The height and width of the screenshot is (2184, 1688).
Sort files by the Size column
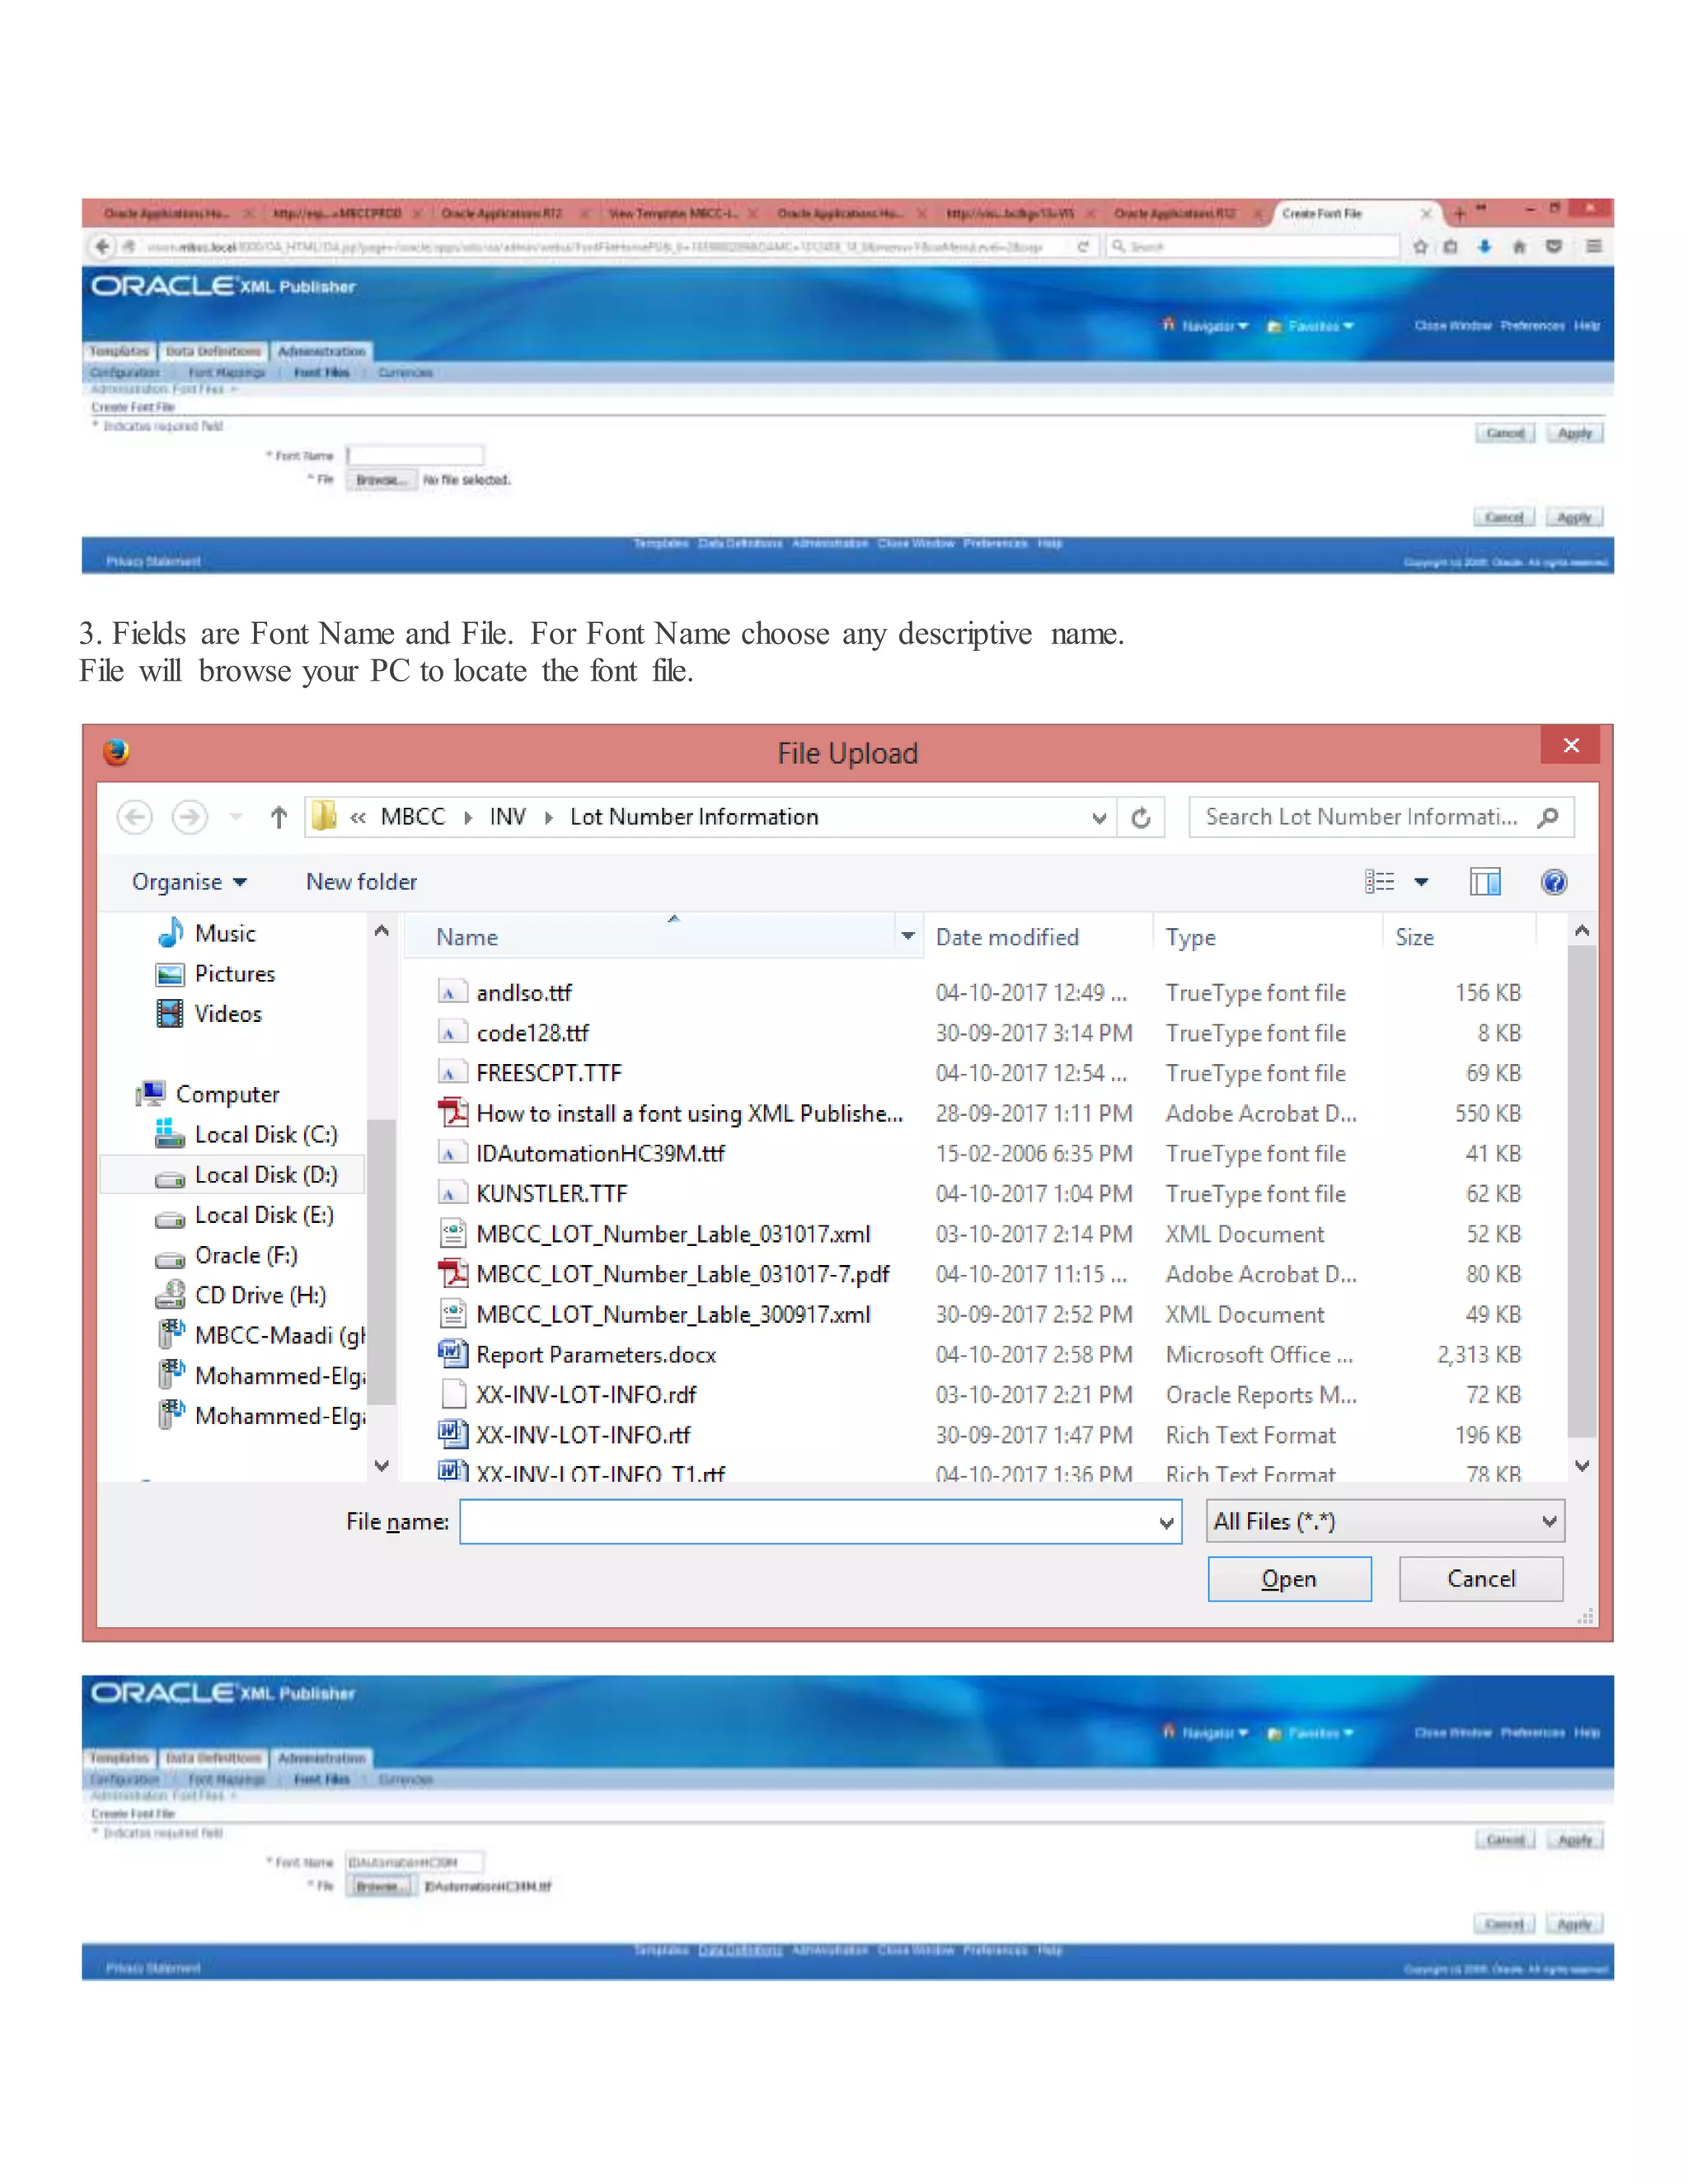point(1414,937)
